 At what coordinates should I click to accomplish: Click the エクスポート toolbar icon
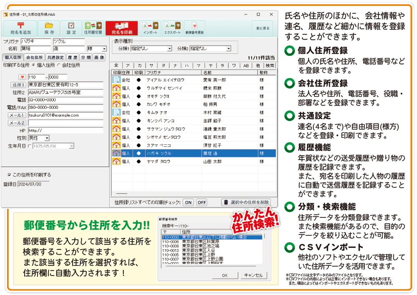[172, 28]
